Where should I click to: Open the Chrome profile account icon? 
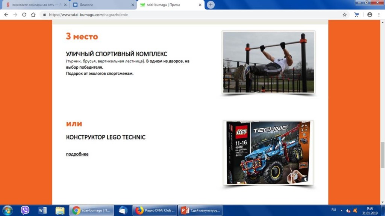tap(370, 15)
